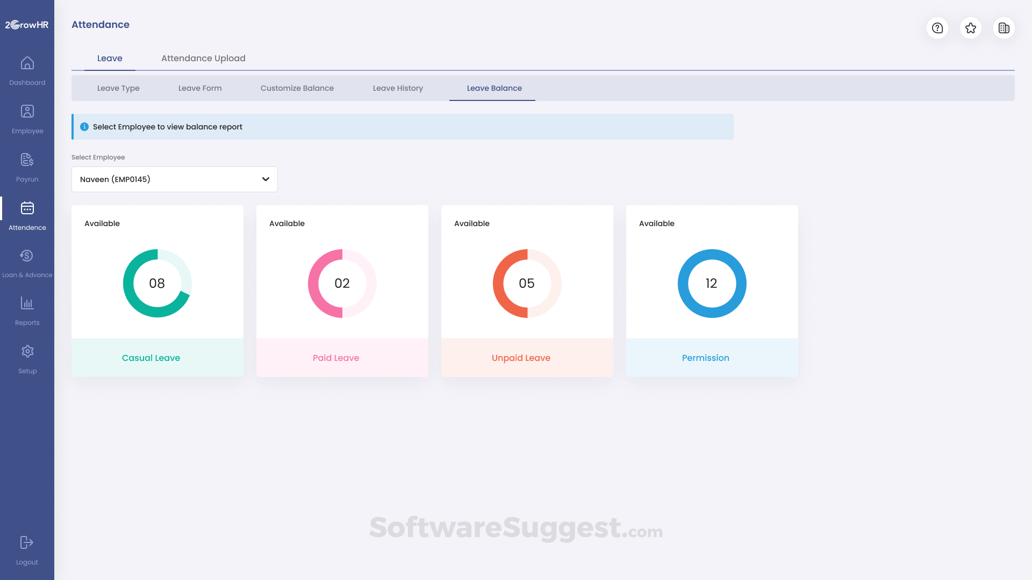Switch to the Attendance Upload tab
The image size is (1032, 580).
tap(203, 58)
